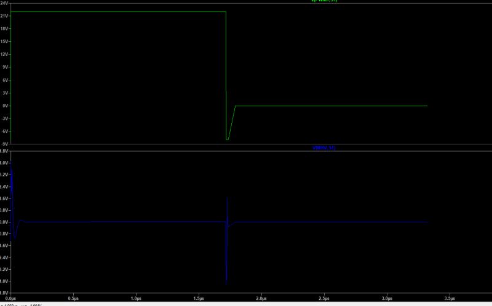Click the 0.5µs tick on the time axis
Image resolution: width=492 pixels, height=306 pixels.
coord(73,299)
